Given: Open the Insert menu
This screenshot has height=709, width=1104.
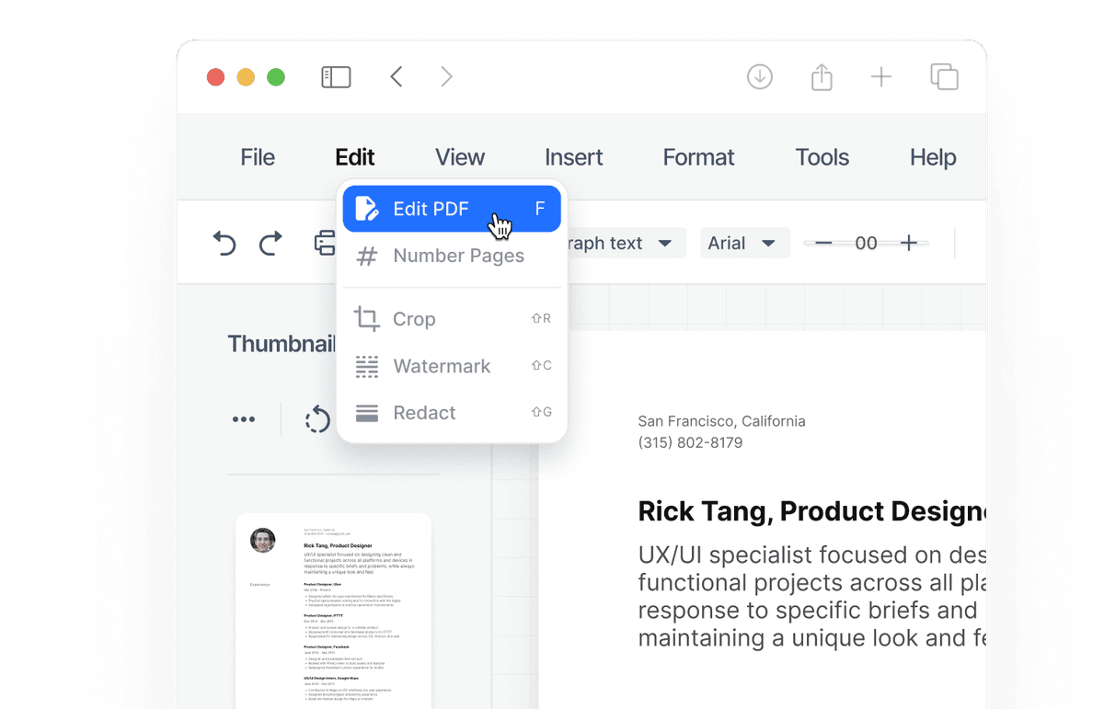Looking at the screenshot, I should tap(573, 157).
